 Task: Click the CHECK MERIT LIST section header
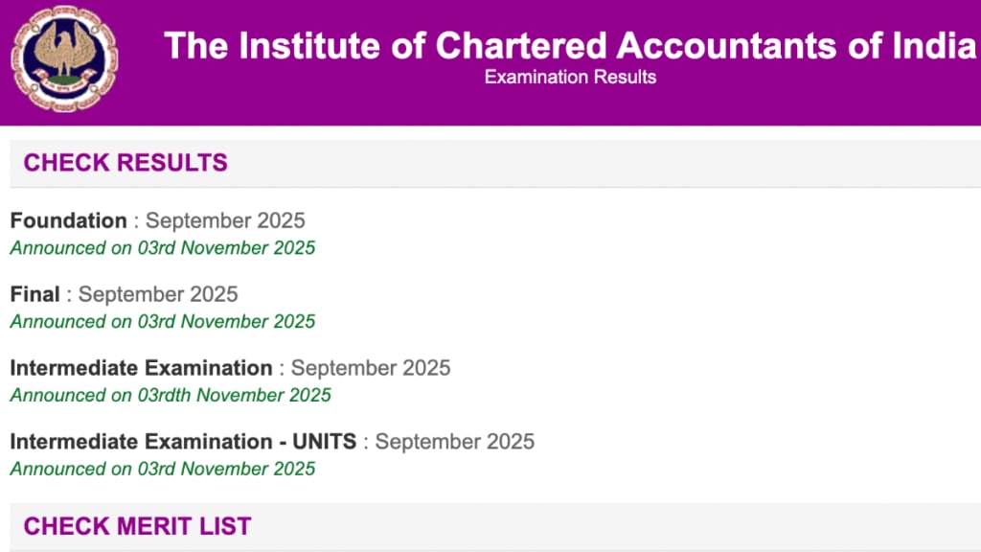[137, 525]
